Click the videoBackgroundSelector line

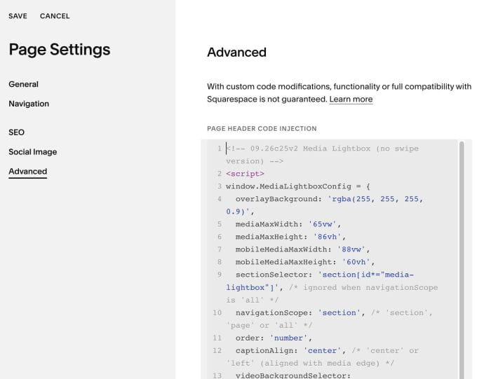click(293, 375)
